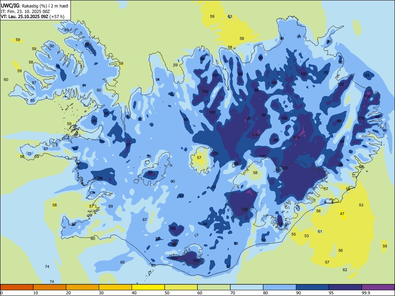
Task: Click the 30–40 golden legend swatch
Action: [115, 287]
